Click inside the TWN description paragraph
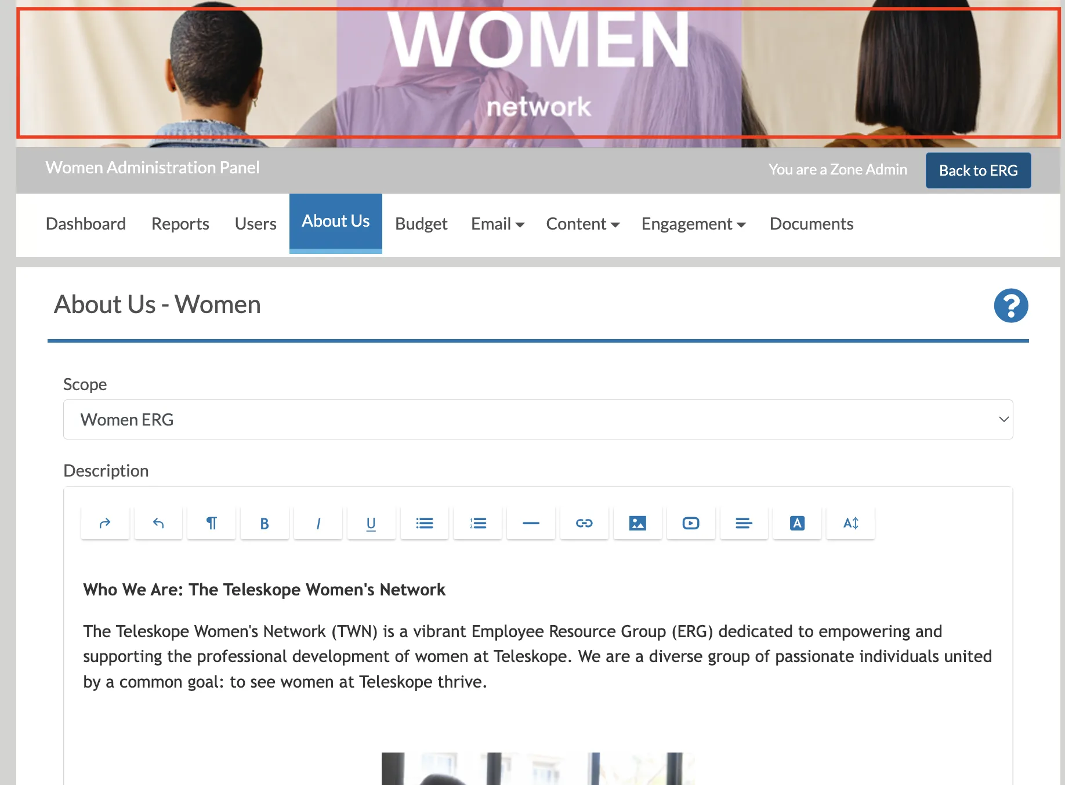 click(x=537, y=656)
